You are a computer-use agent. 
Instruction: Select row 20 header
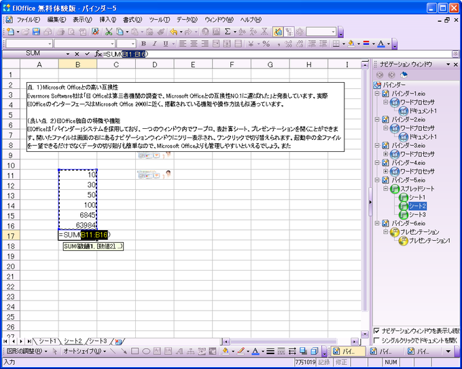pos(11,267)
